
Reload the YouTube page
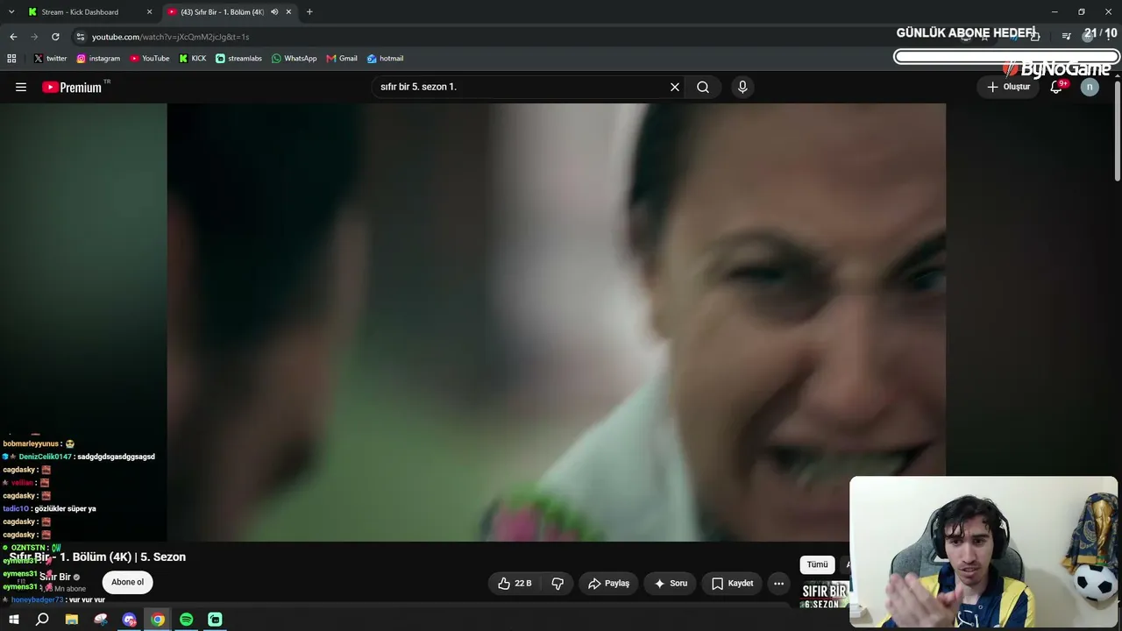(x=55, y=37)
